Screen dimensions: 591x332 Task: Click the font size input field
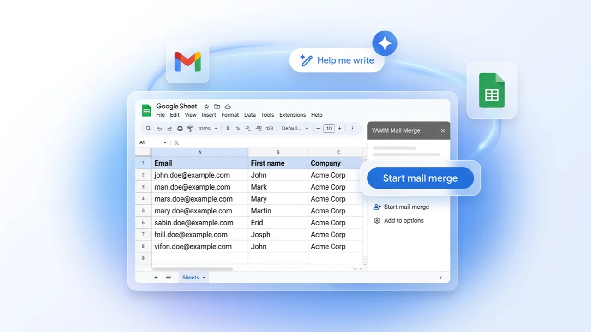click(x=329, y=129)
